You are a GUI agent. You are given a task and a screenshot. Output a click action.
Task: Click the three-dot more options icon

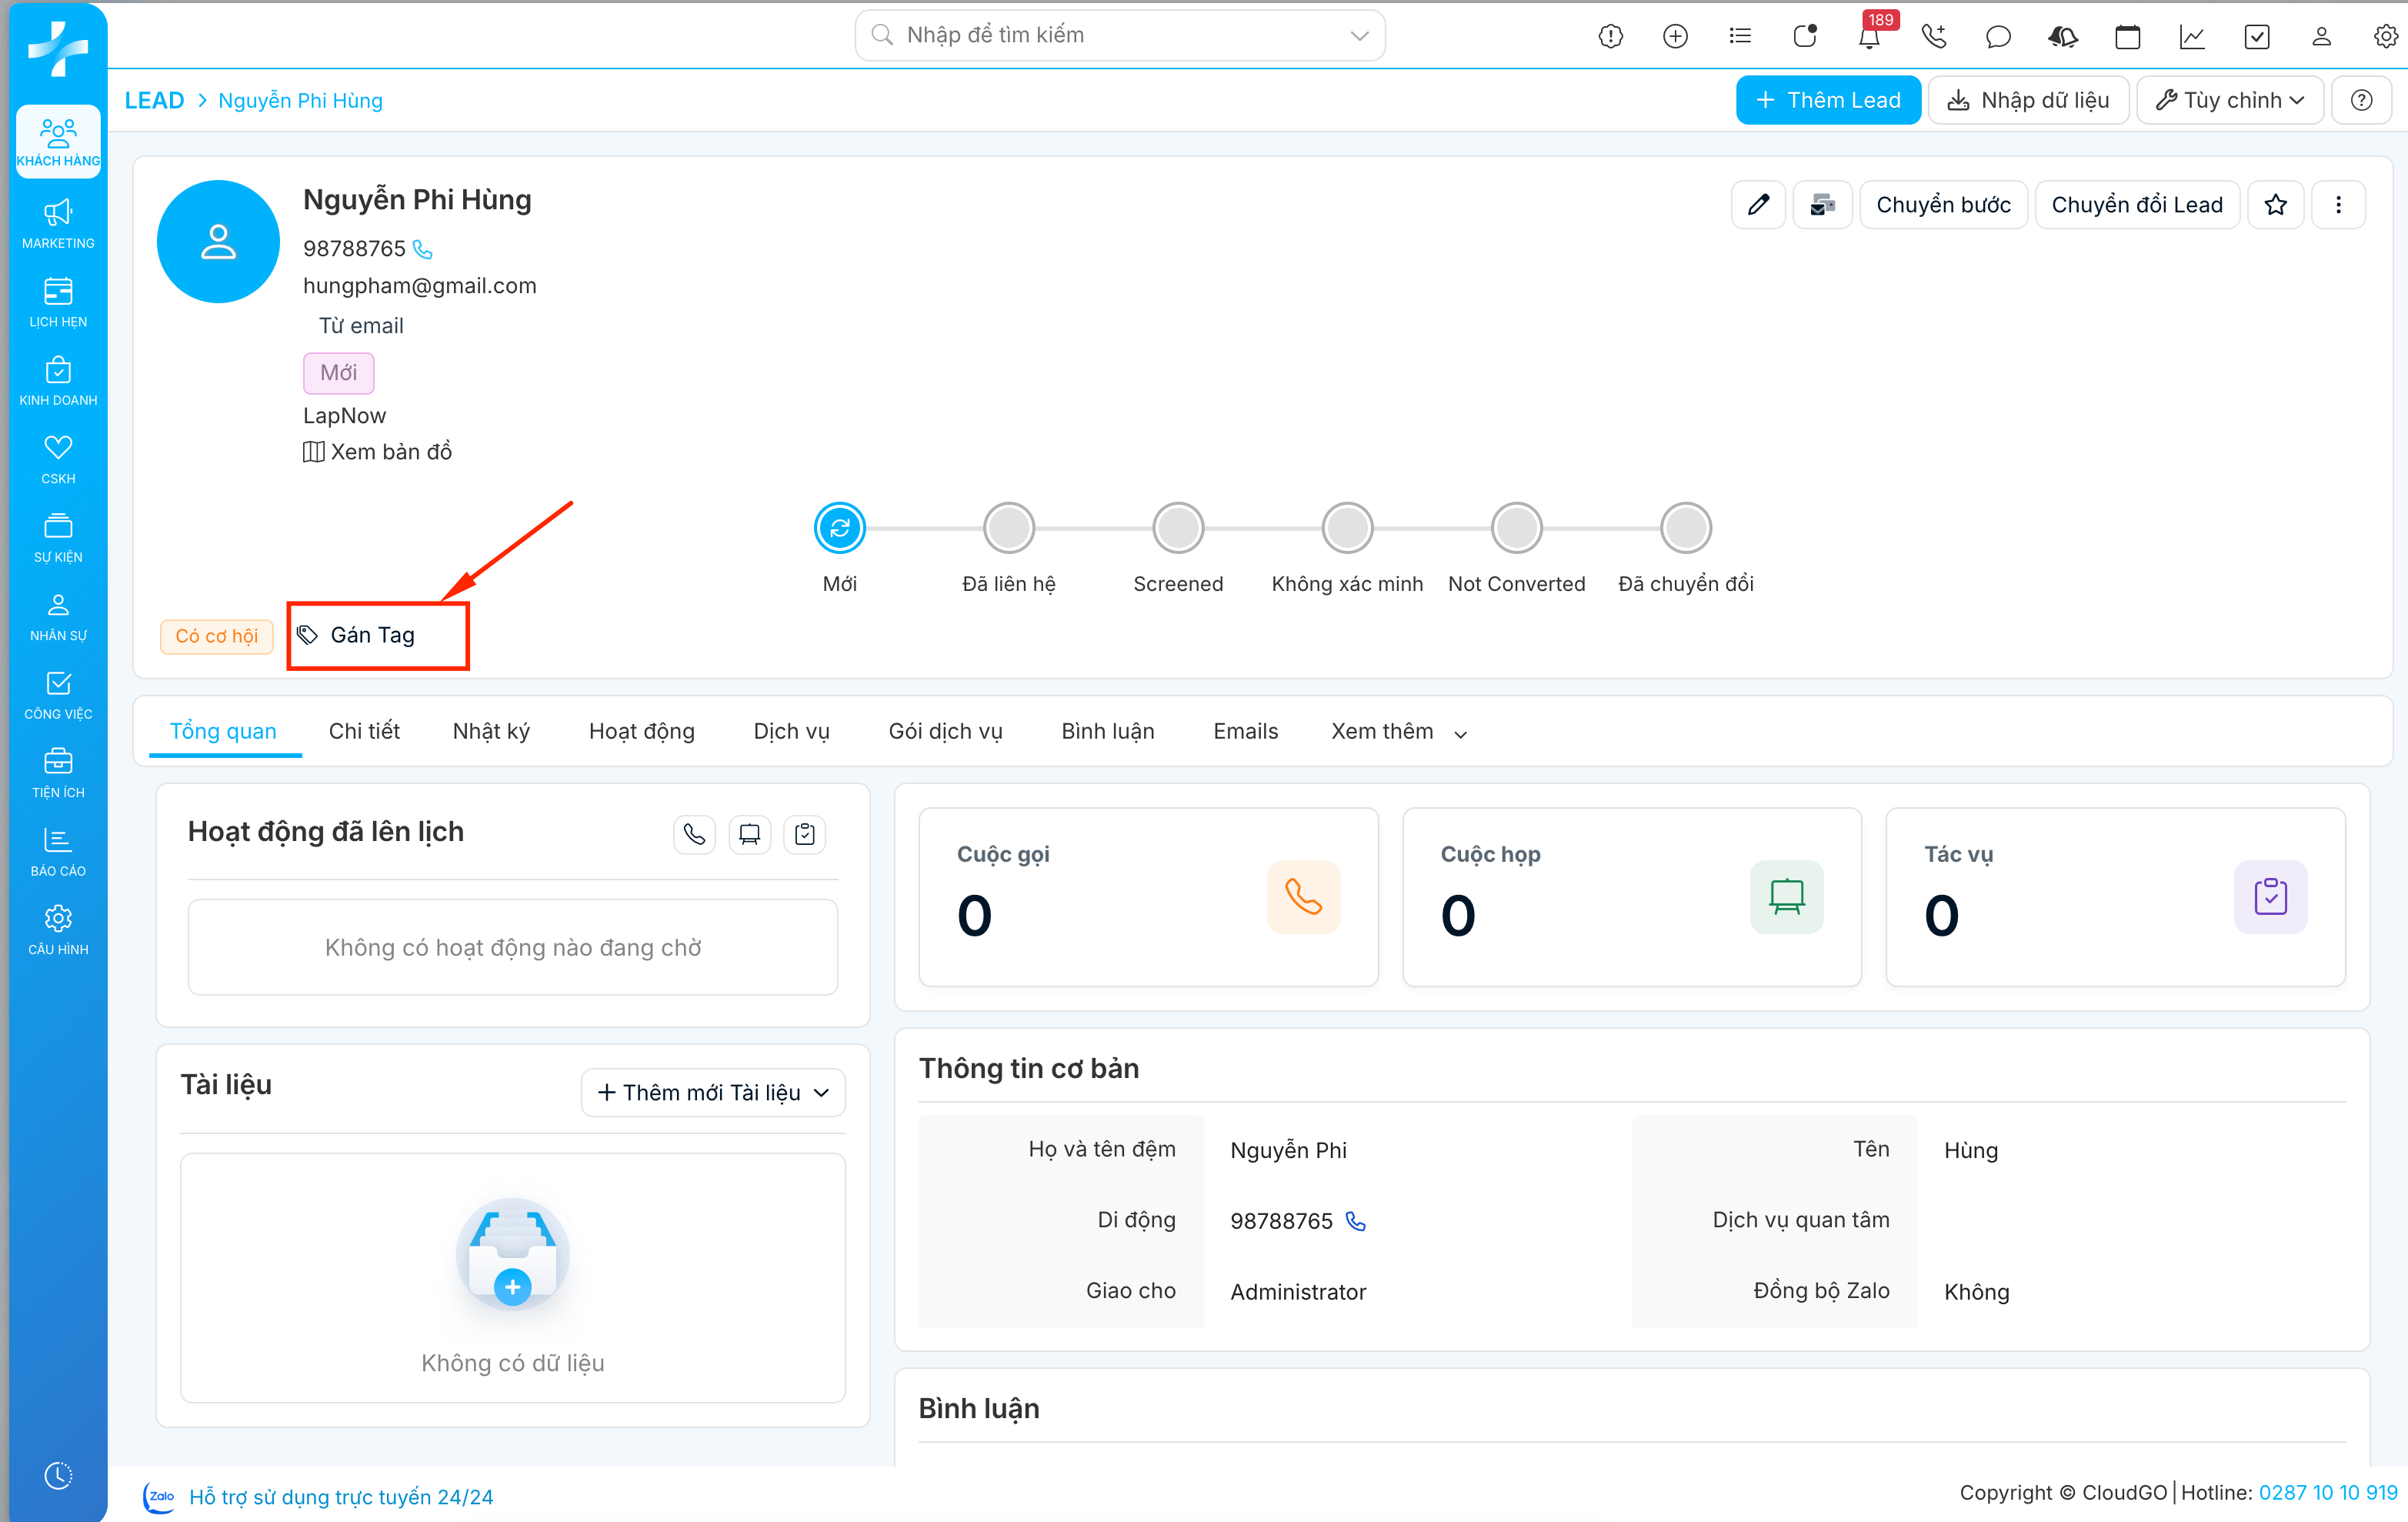2337,205
